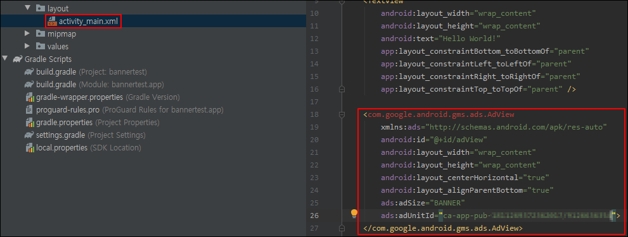Click android:layout_height code on line 11

click(461, 27)
